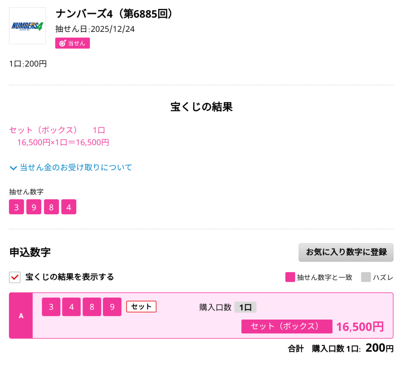Screen dimensions: 401x367
Task: Click applied number 9 in row A
Action: [x=112, y=307]
